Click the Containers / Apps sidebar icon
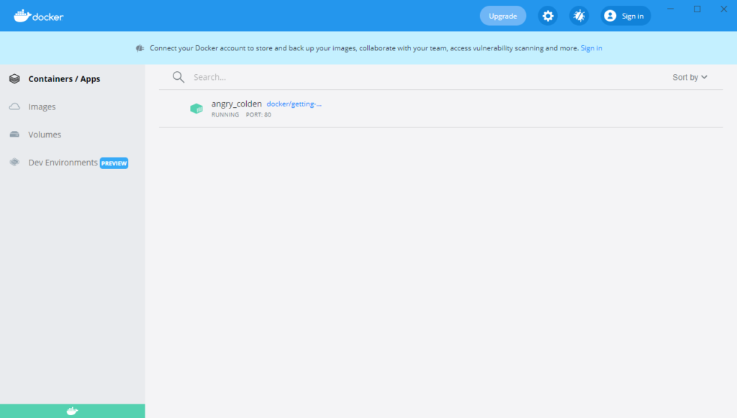The image size is (737, 418). click(14, 79)
